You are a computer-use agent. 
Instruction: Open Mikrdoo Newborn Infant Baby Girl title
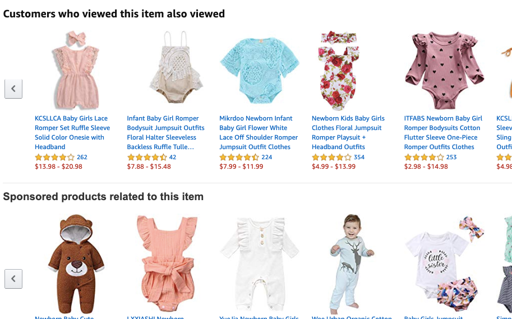coord(259,132)
